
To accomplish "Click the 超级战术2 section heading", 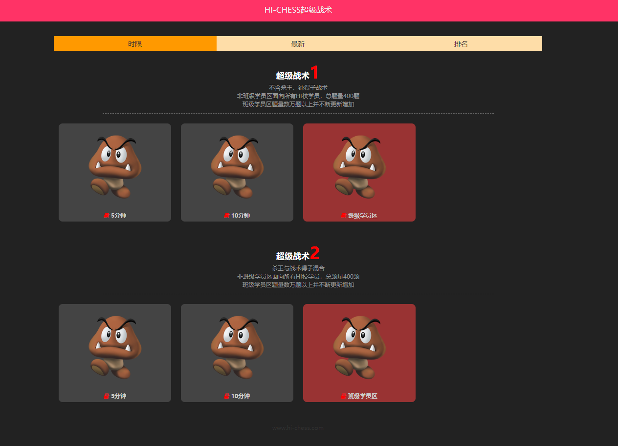I will tap(298, 254).
